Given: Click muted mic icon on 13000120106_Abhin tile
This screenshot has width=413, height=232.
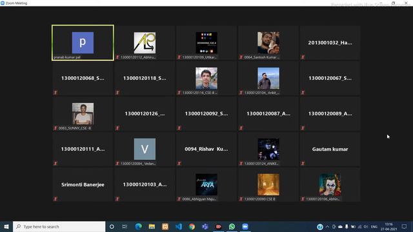Looking at the screenshot, I should click(303, 199).
